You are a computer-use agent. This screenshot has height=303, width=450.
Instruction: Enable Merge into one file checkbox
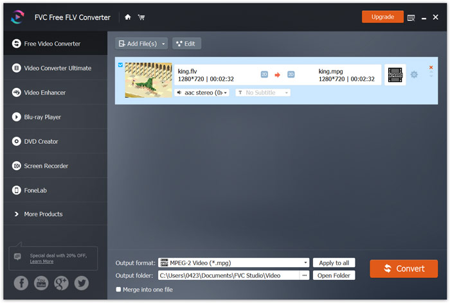coord(118,290)
